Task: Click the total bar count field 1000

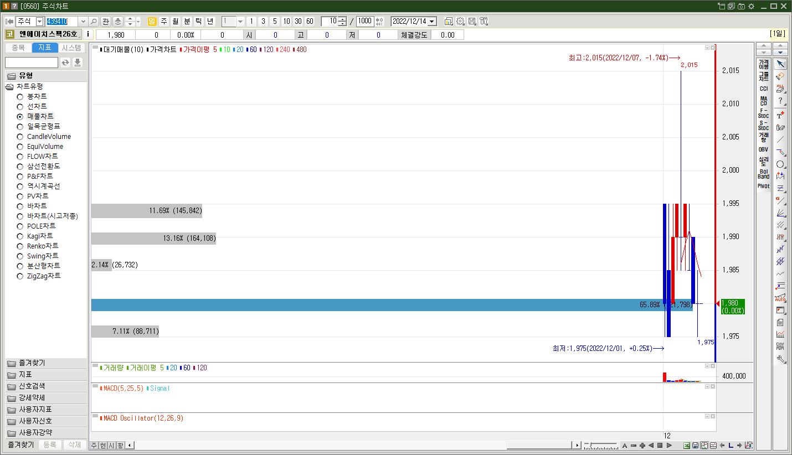Action: click(x=365, y=22)
